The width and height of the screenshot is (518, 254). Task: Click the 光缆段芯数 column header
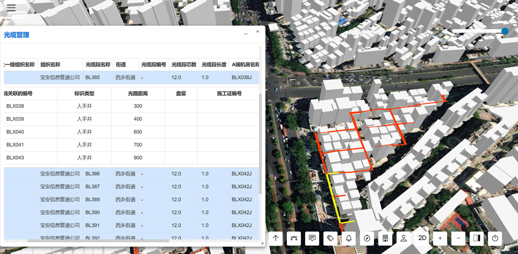pos(183,64)
